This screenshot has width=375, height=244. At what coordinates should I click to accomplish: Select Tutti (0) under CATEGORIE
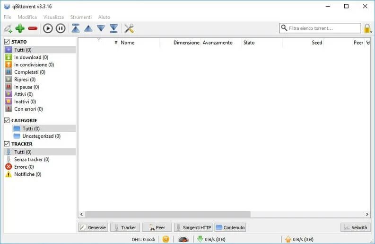coord(44,128)
